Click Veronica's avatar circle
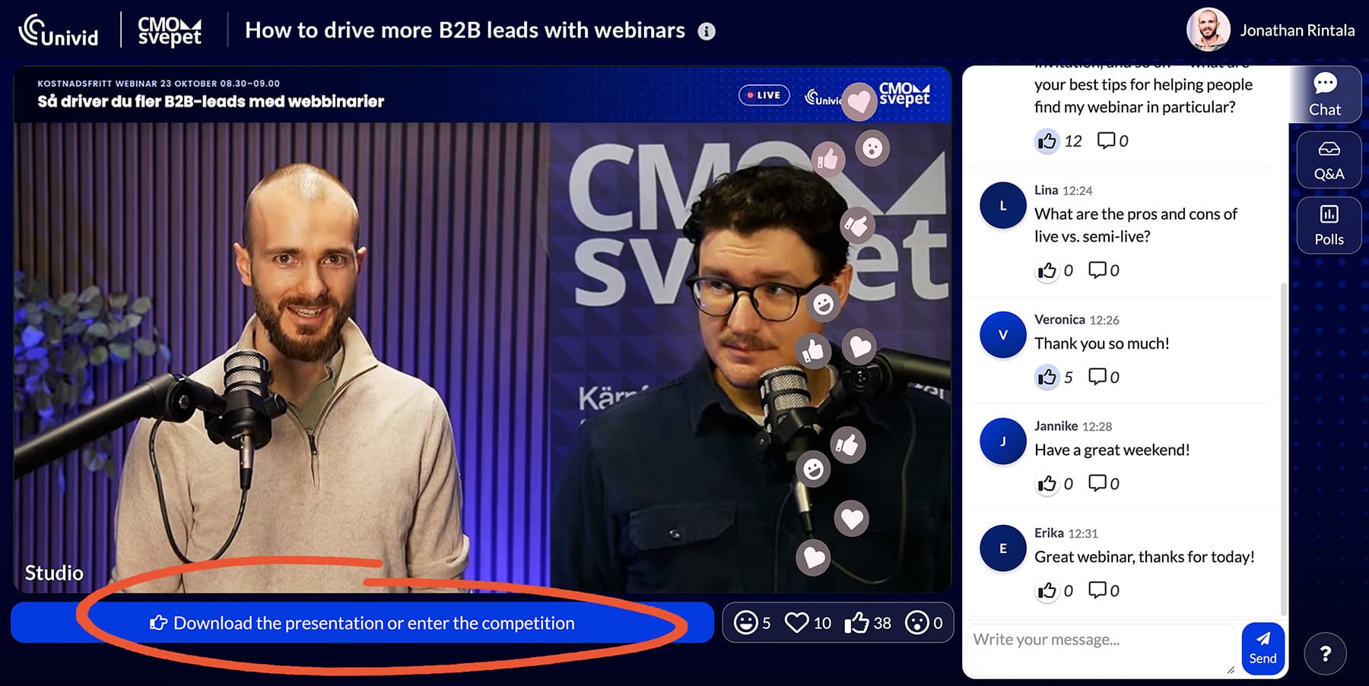This screenshot has width=1369, height=686. (x=1002, y=335)
